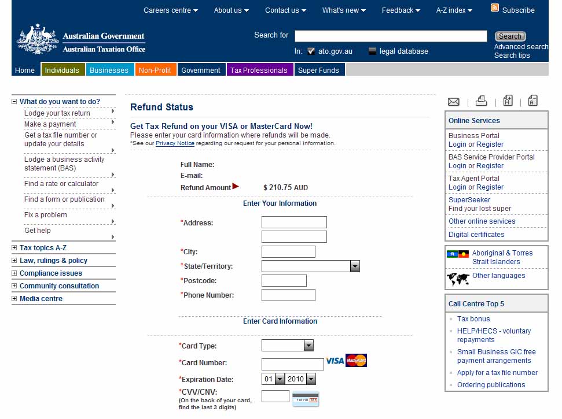Click the Aboriginal and Torres Strait flags icon

(457, 254)
